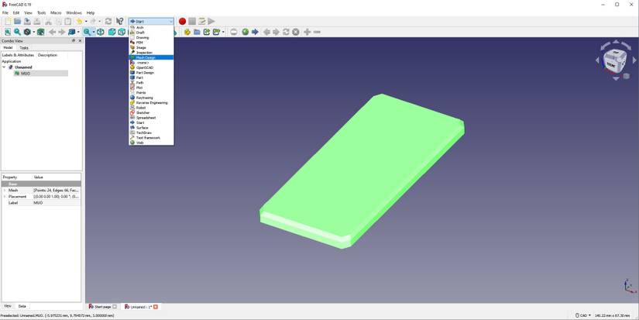The image size is (639, 320).
Task: Open the workbench selector showing Start
Action: [x=151, y=21]
